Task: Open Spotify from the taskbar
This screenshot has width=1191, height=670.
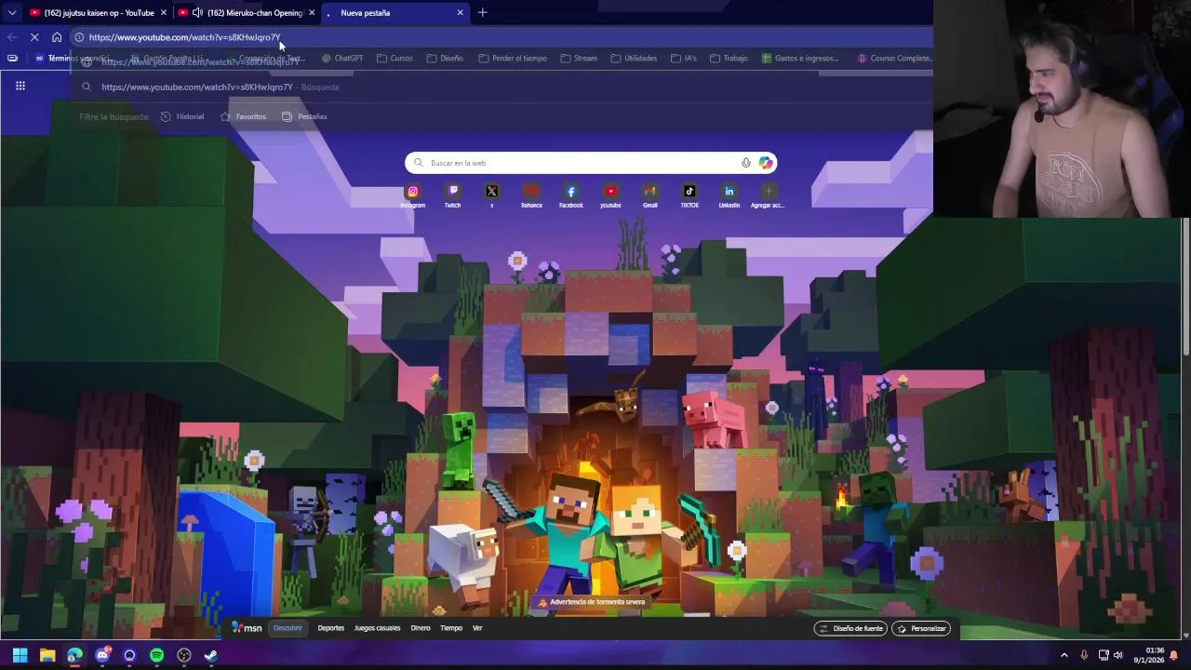Action: [156, 655]
